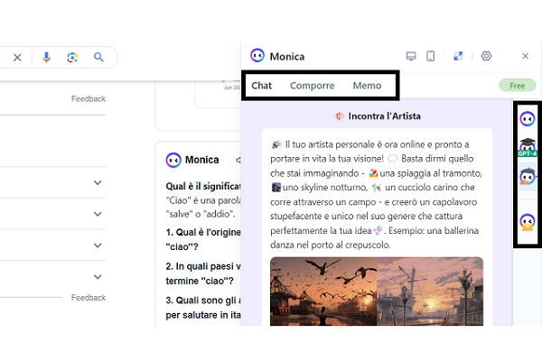
Task: Switch to the Comporre tab
Action: tap(312, 86)
